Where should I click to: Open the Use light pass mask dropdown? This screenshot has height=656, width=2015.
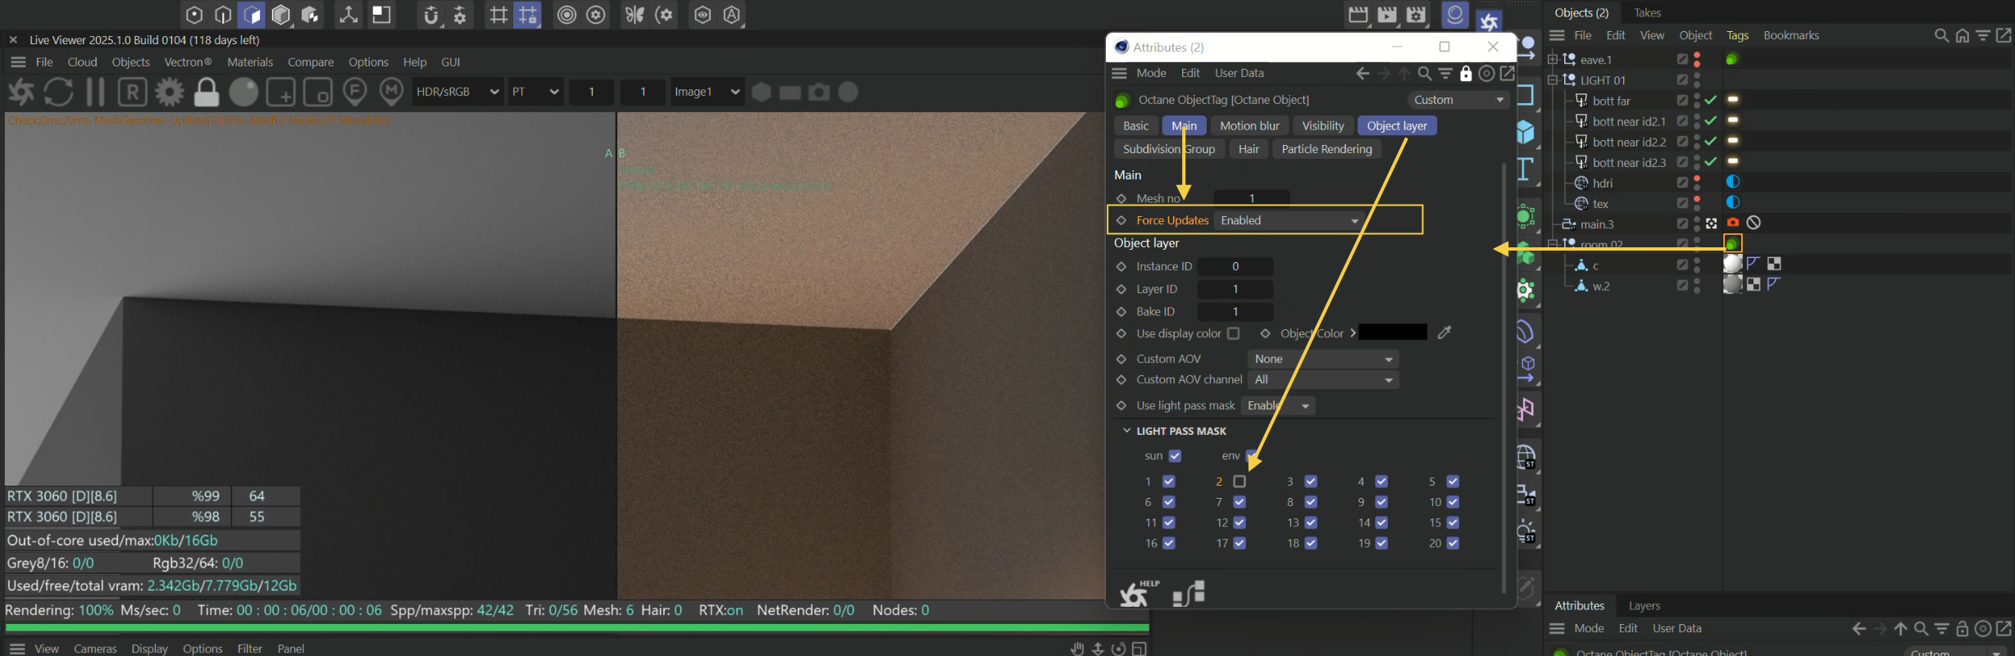click(x=1278, y=405)
